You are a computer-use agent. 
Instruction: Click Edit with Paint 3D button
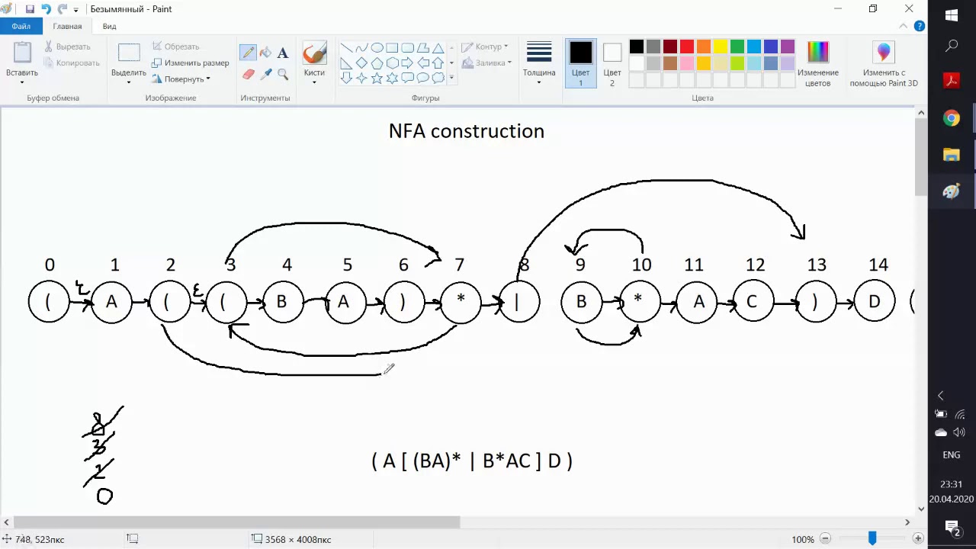pos(884,63)
